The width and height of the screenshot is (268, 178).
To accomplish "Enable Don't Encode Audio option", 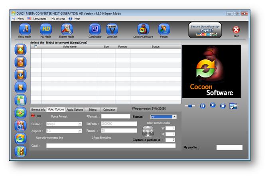I will [158, 123].
